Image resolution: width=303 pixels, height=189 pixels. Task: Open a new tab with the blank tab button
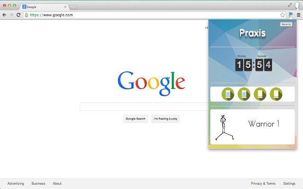(74, 8)
